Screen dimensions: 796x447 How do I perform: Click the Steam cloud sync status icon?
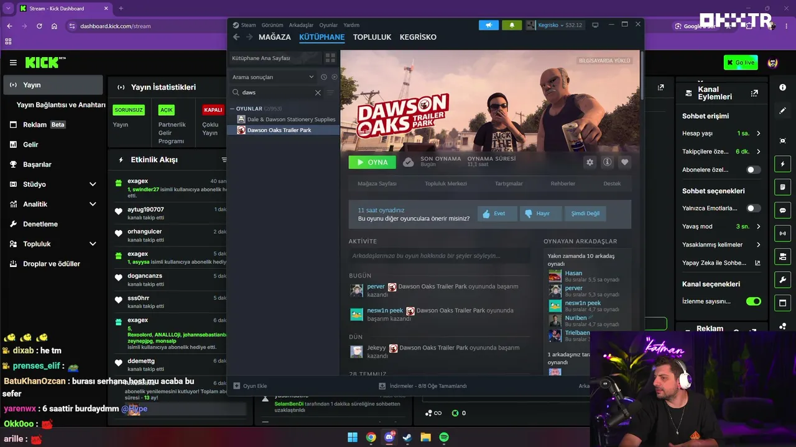(x=408, y=162)
